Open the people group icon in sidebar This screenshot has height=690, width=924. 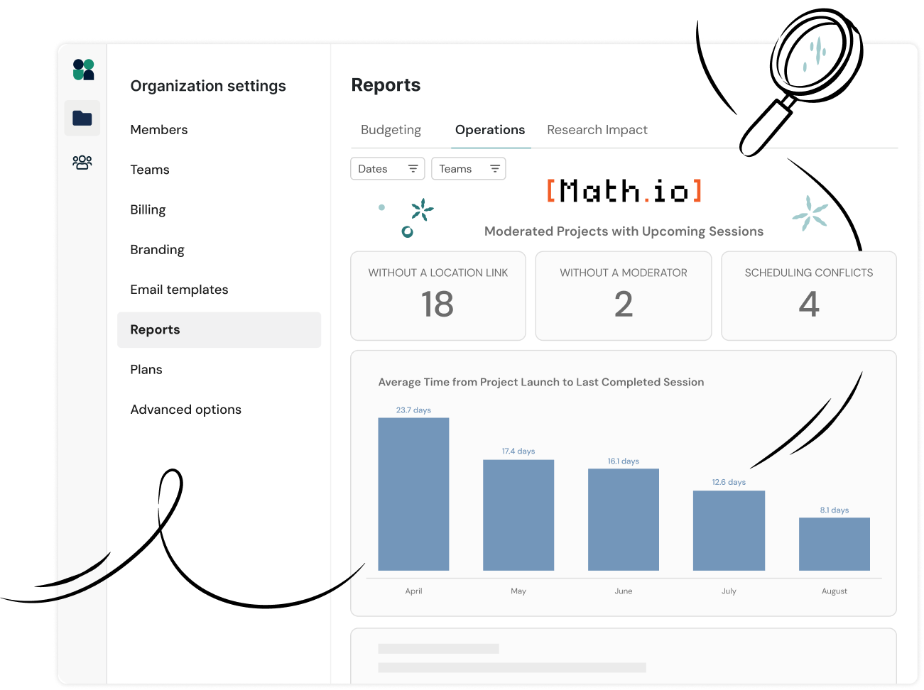tap(82, 163)
